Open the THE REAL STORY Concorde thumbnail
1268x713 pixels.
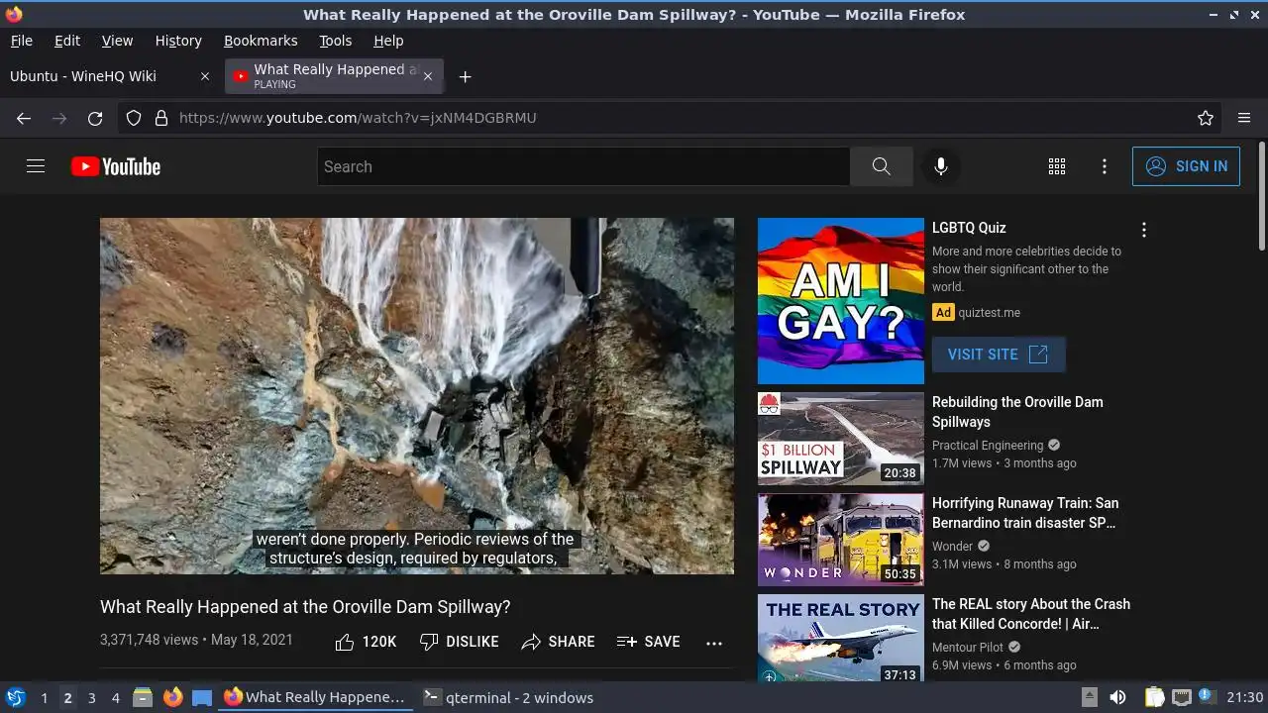(x=841, y=639)
